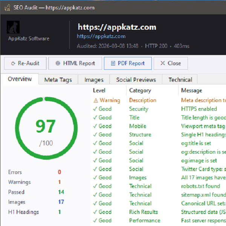Select the 'robots.txt found' row
Screen dimensions: 226x226
click(159, 186)
